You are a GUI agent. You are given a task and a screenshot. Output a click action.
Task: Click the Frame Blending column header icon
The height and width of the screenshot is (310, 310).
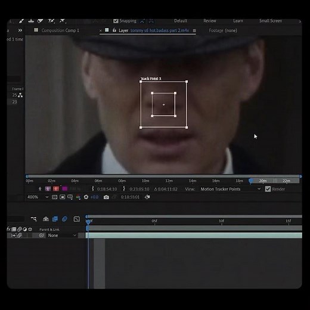(x=14, y=230)
